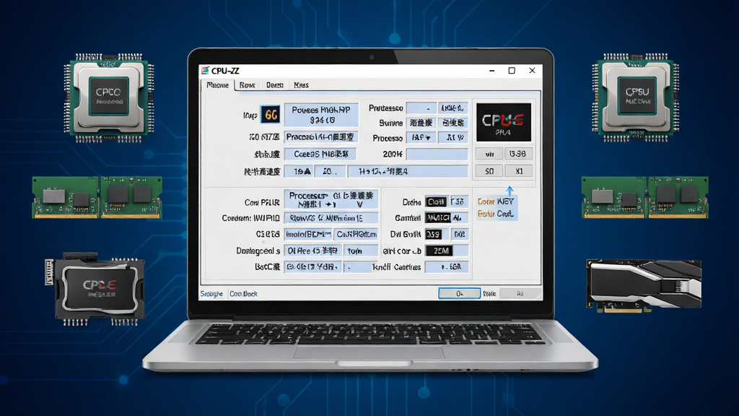
Task: Minimize the CPU-ZZ window
Action: point(491,71)
